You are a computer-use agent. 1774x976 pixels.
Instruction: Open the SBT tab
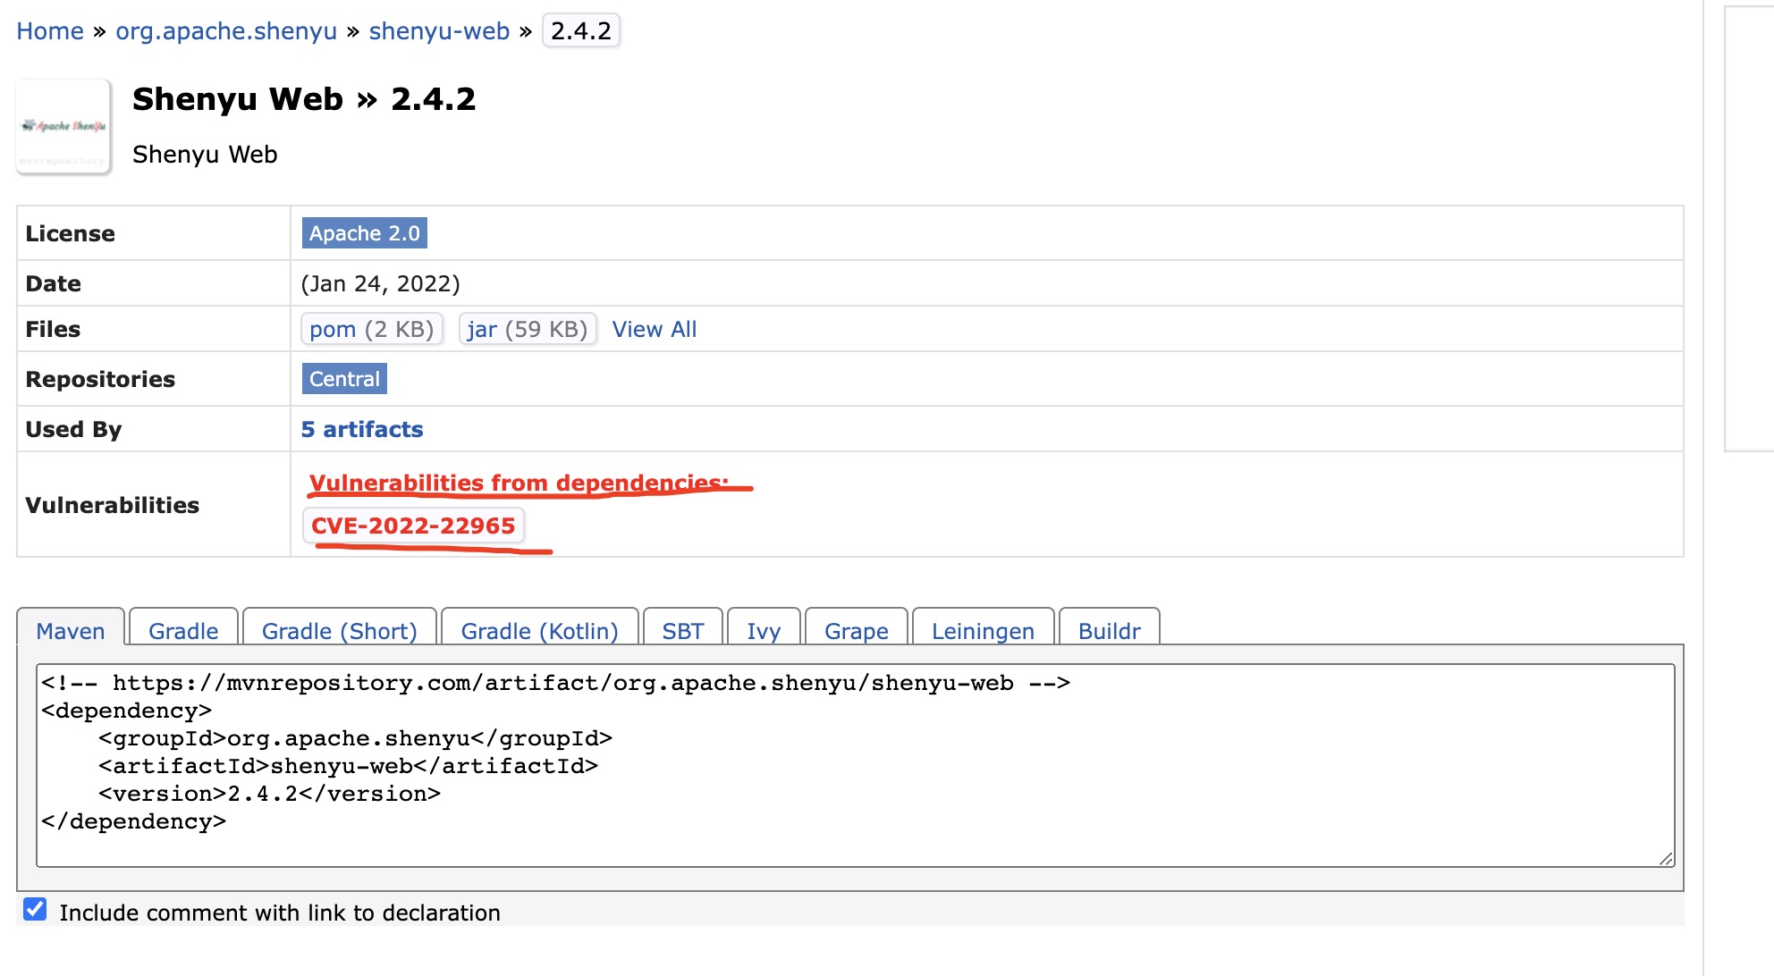[683, 631]
